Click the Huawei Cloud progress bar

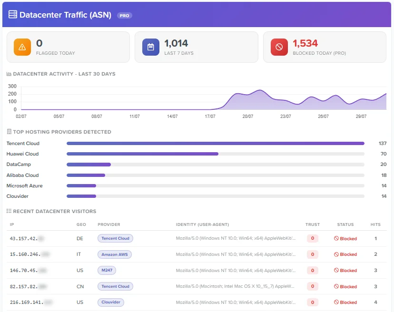(216, 154)
